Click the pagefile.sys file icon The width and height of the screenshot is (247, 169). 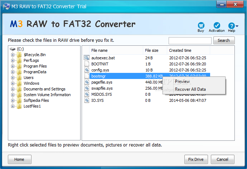point(87,82)
